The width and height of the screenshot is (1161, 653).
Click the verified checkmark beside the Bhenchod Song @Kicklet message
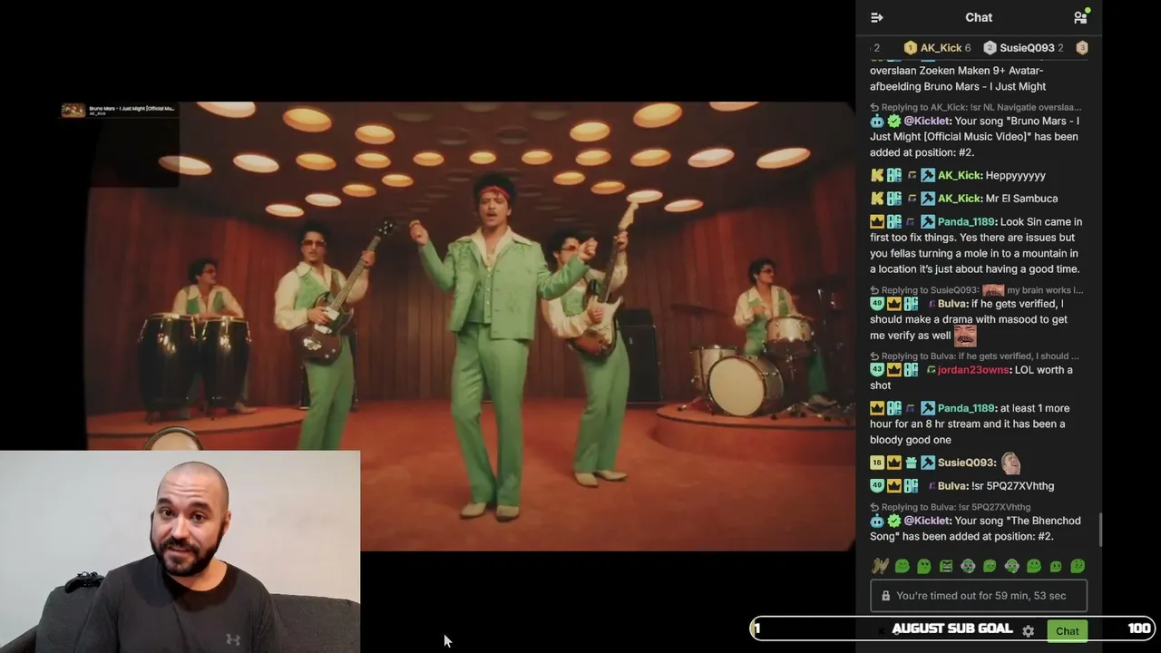(894, 521)
